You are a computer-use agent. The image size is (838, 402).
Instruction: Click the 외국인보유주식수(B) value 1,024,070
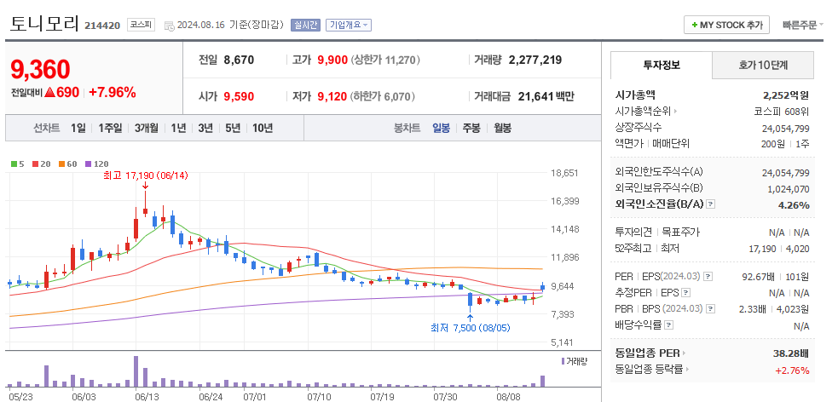(x=788, y=189)
